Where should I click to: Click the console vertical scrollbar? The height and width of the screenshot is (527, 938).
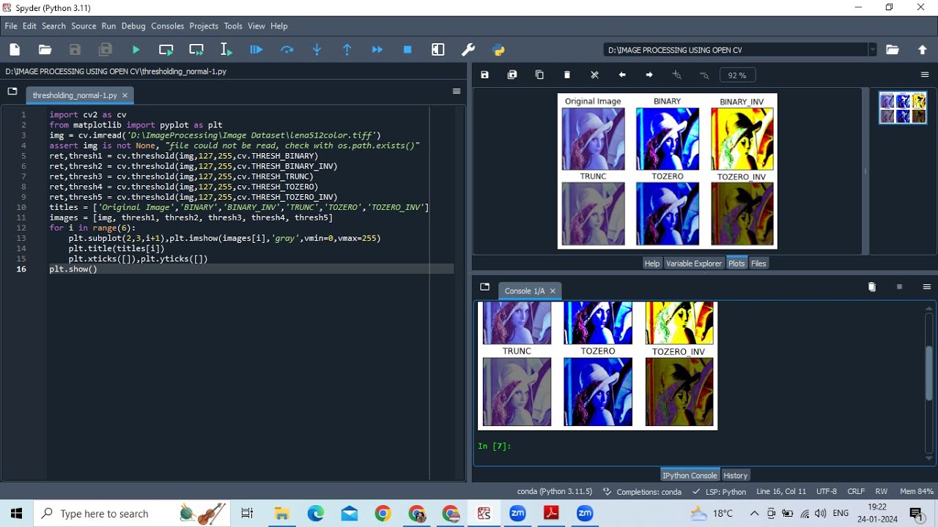(x=929, y=373)
